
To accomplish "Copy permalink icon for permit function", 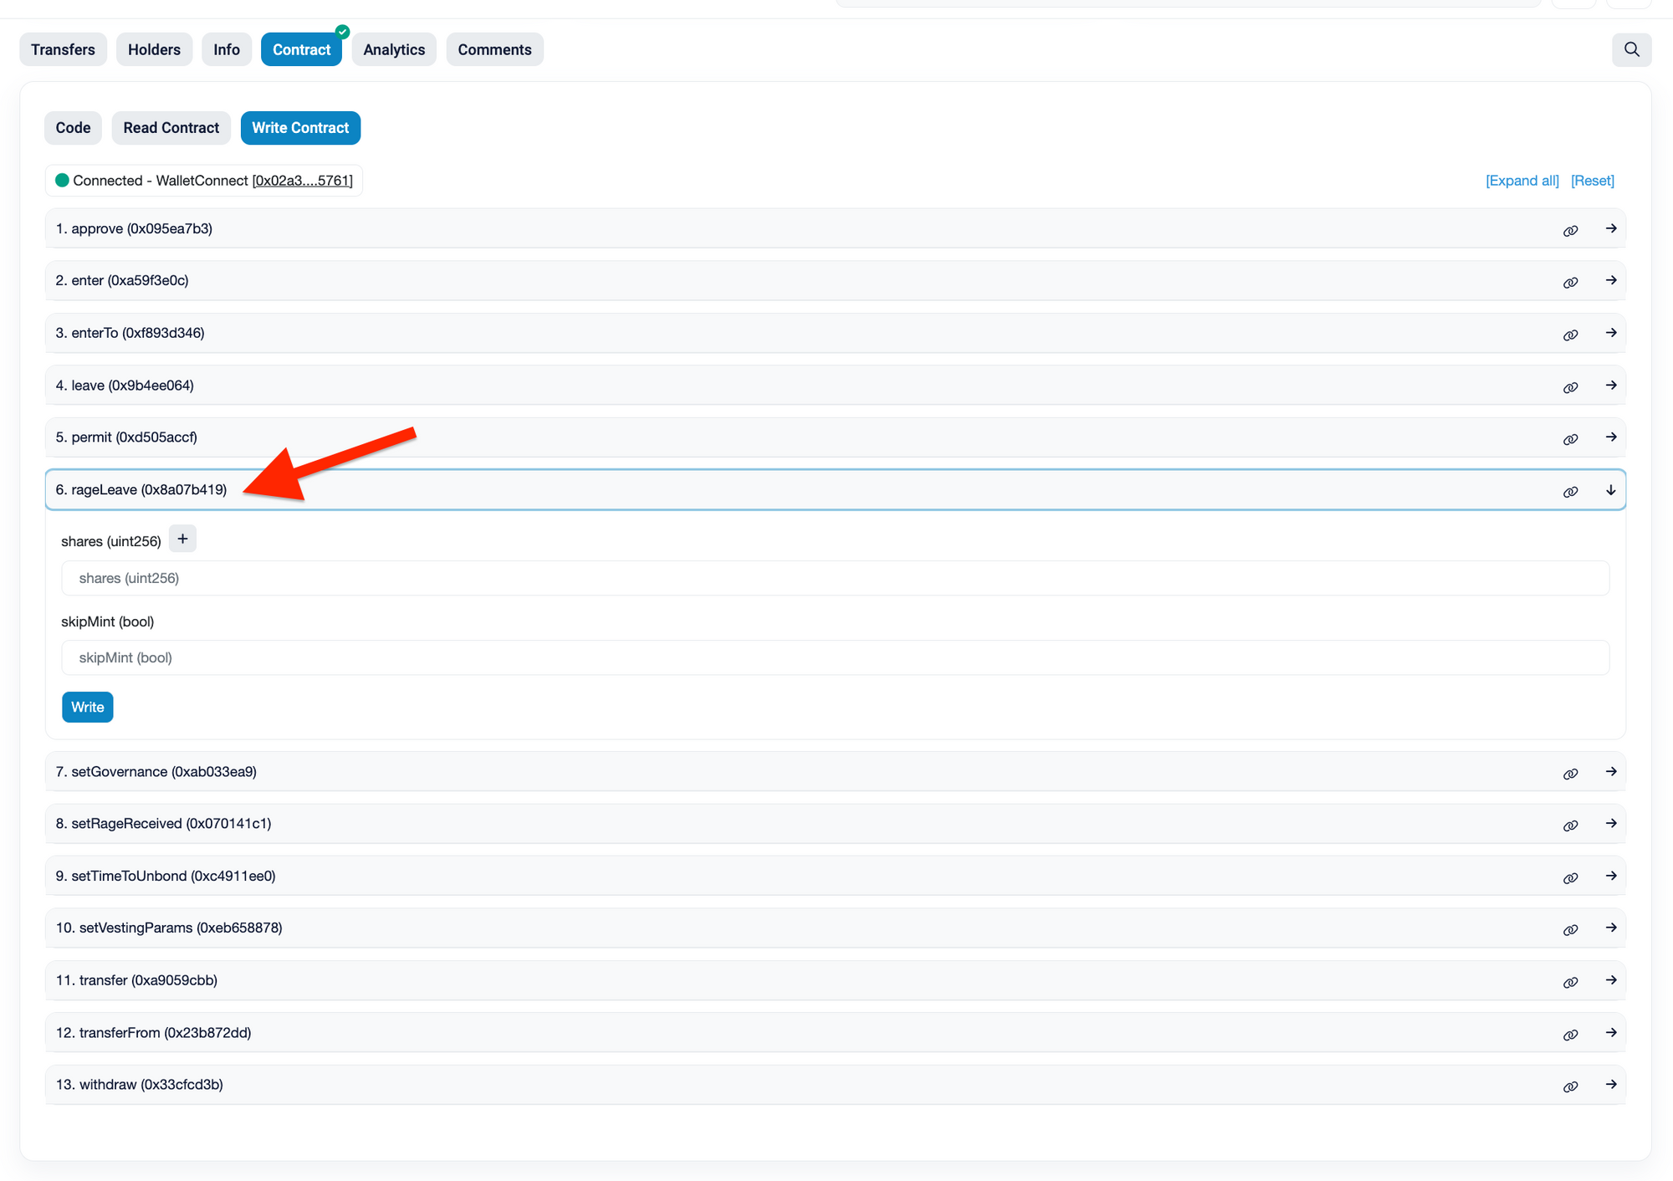I will (1570, 439).
